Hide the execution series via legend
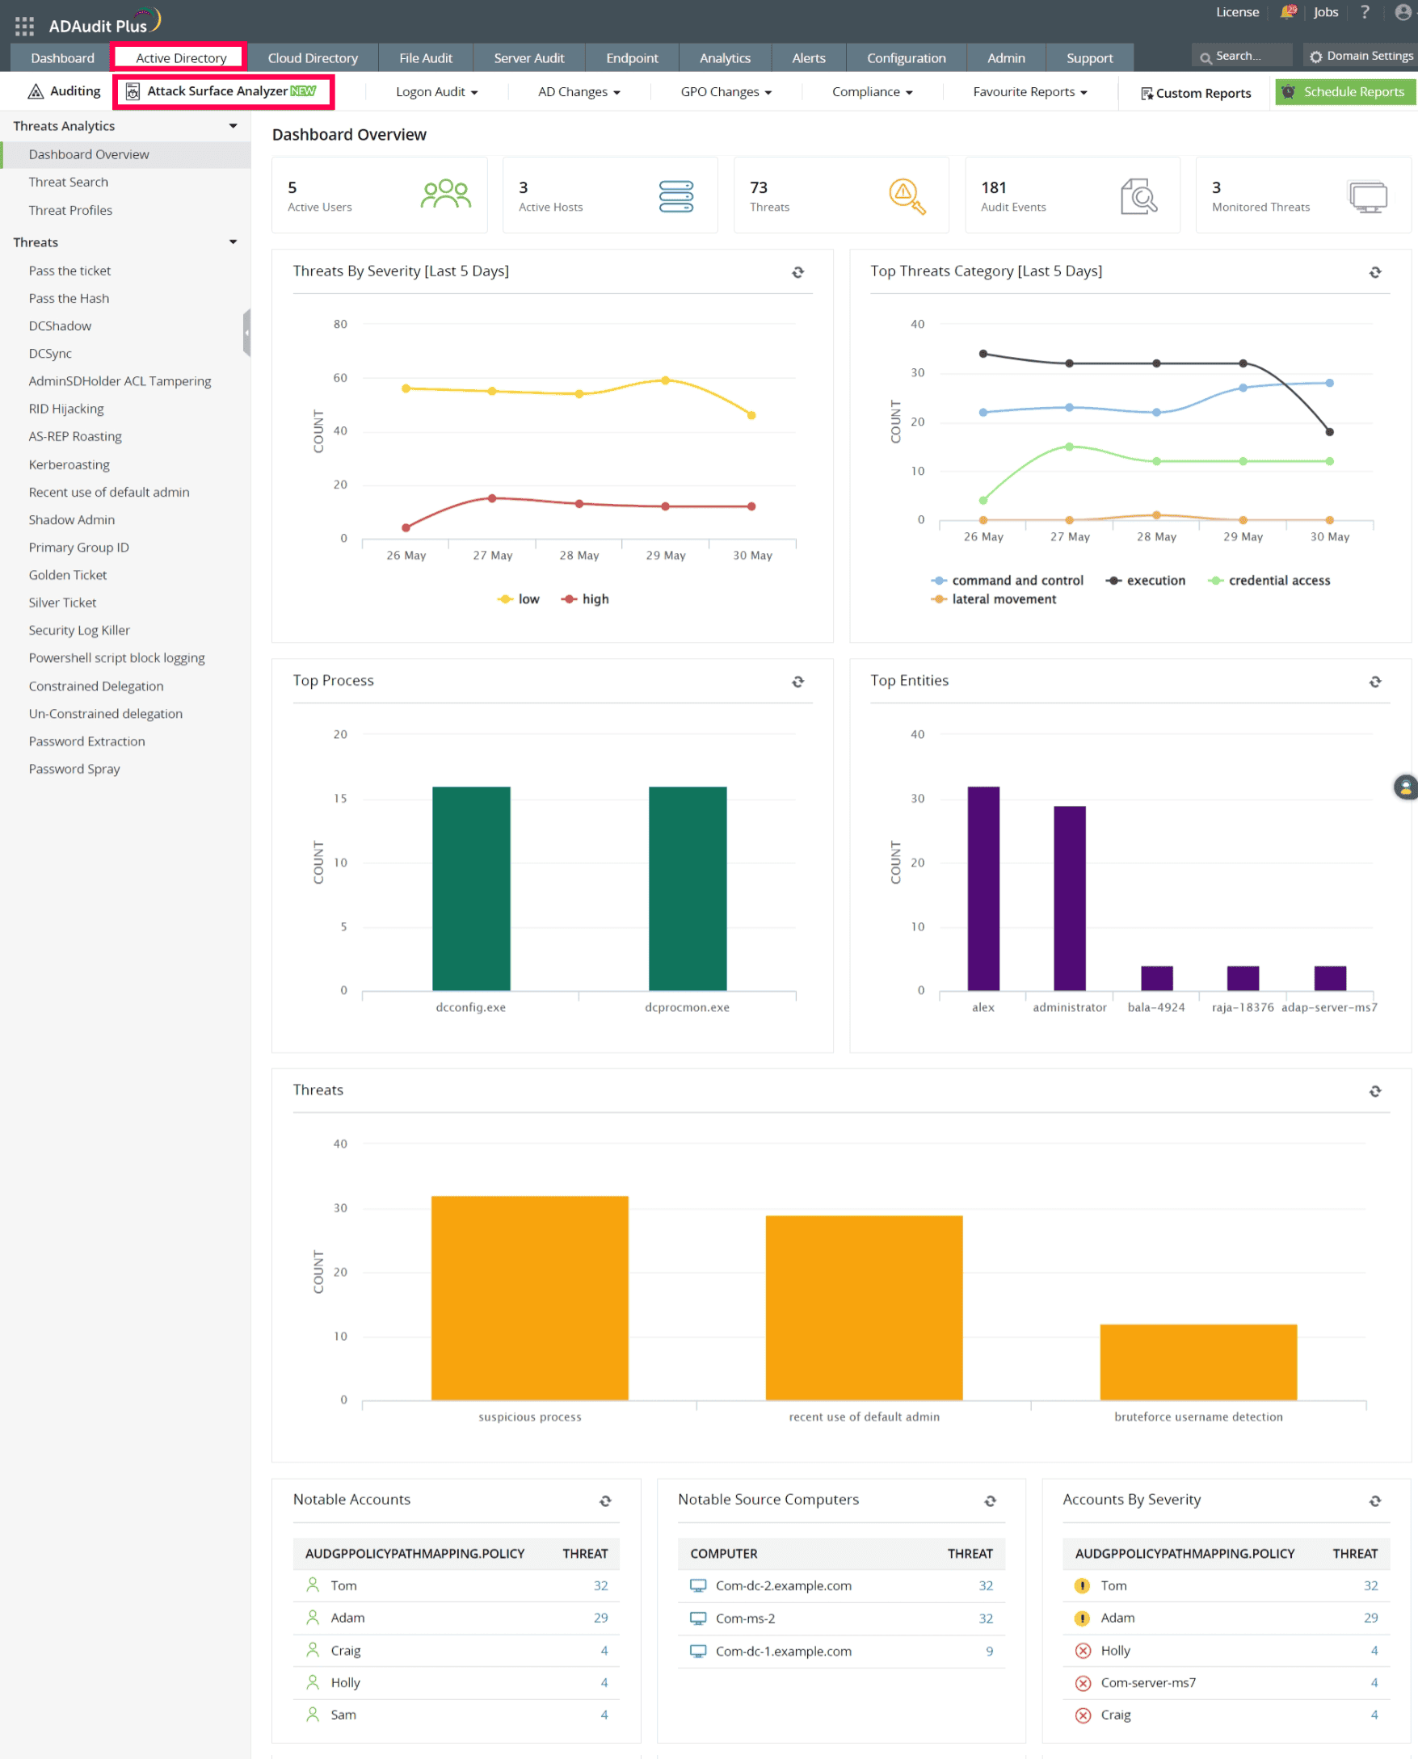 pyautogui.click(x=1145, y=581)
